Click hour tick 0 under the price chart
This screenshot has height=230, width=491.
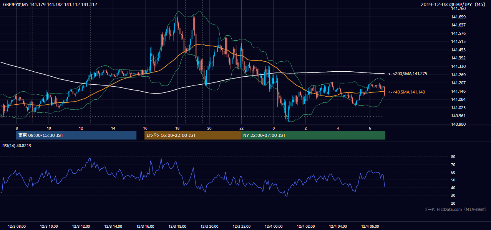274,128
